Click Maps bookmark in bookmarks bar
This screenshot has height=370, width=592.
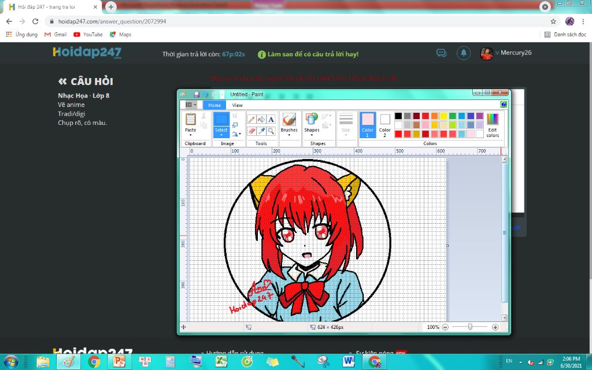pyautogui.click(x=120, y=34)
